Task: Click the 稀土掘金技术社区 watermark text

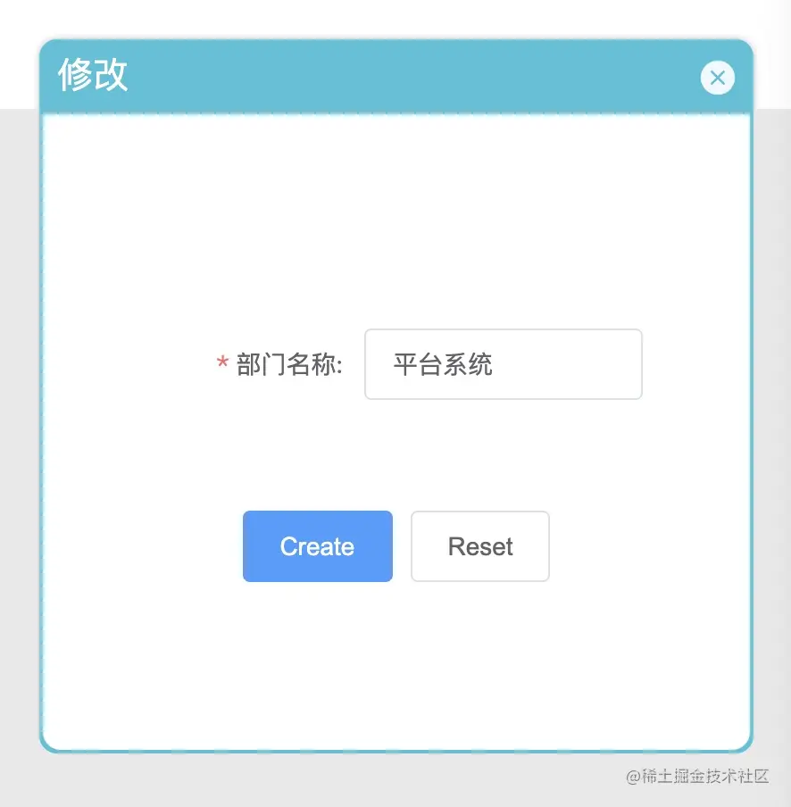Action: click(697, 776)
